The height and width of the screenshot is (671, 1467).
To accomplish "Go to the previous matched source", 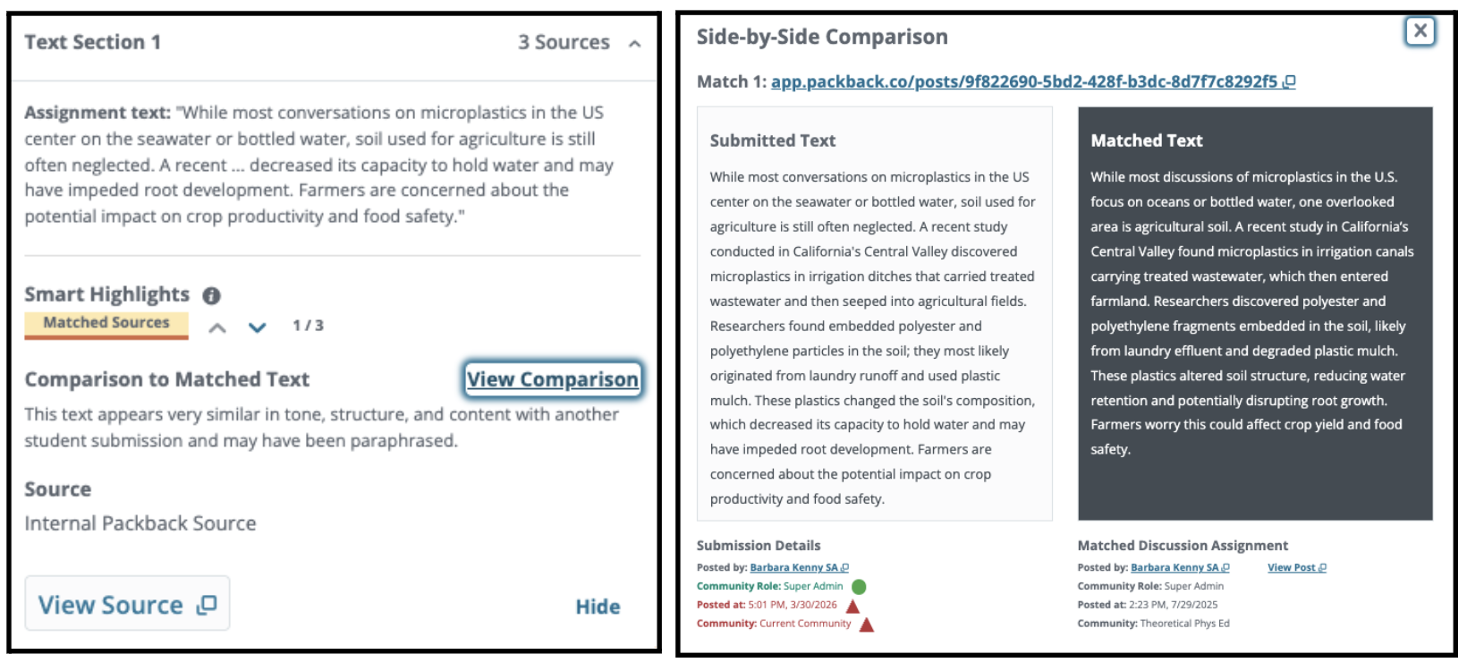I will [x=217, y=327].
